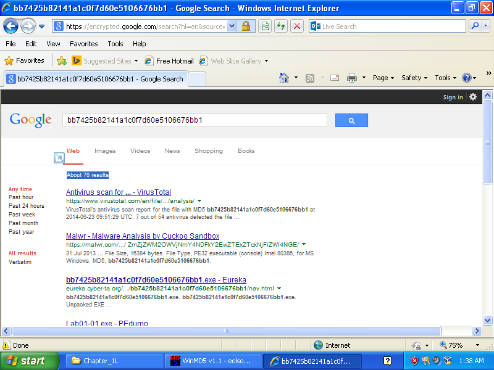The height and width of the screenshot is (370, 494).
Task: Click the browser Back arrow button
Action: click(11, 27)
